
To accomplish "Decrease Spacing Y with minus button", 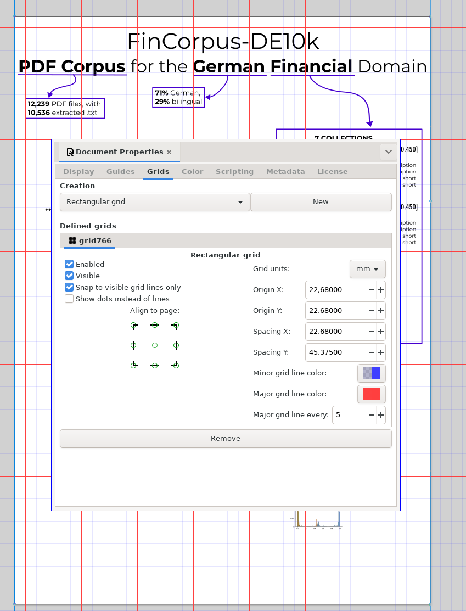I will point(372,352).
